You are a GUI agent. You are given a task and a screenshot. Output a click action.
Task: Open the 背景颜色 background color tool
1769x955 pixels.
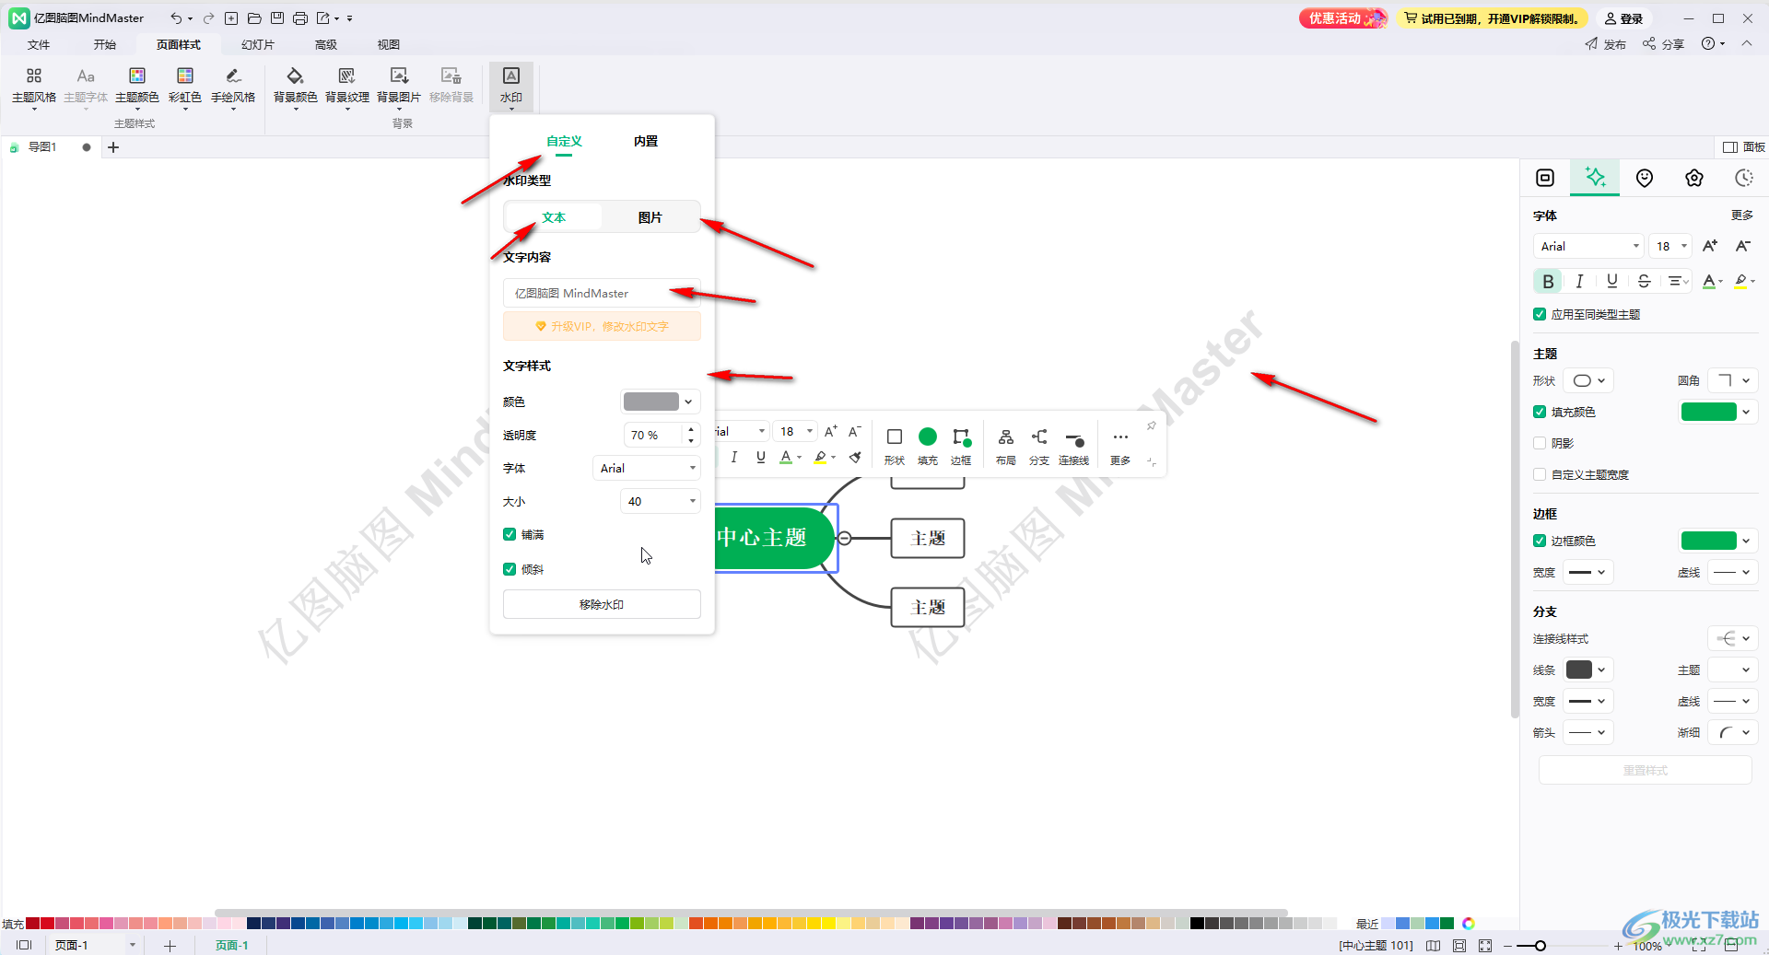(296, 87)
